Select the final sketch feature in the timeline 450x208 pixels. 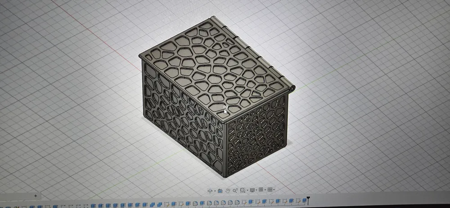tap(298, 200)
